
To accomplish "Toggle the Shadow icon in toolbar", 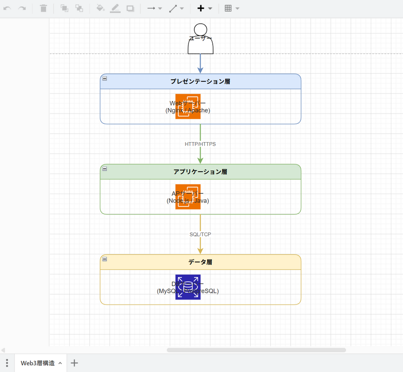I will 130,8.
